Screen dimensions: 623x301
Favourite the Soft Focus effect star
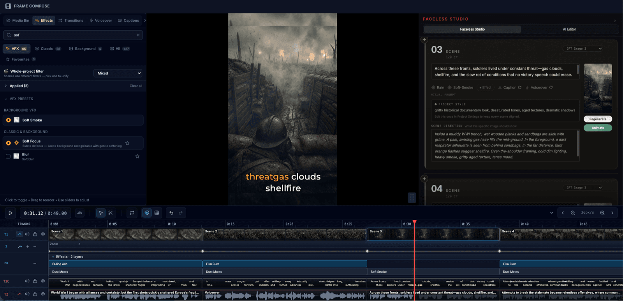[127, 143]
